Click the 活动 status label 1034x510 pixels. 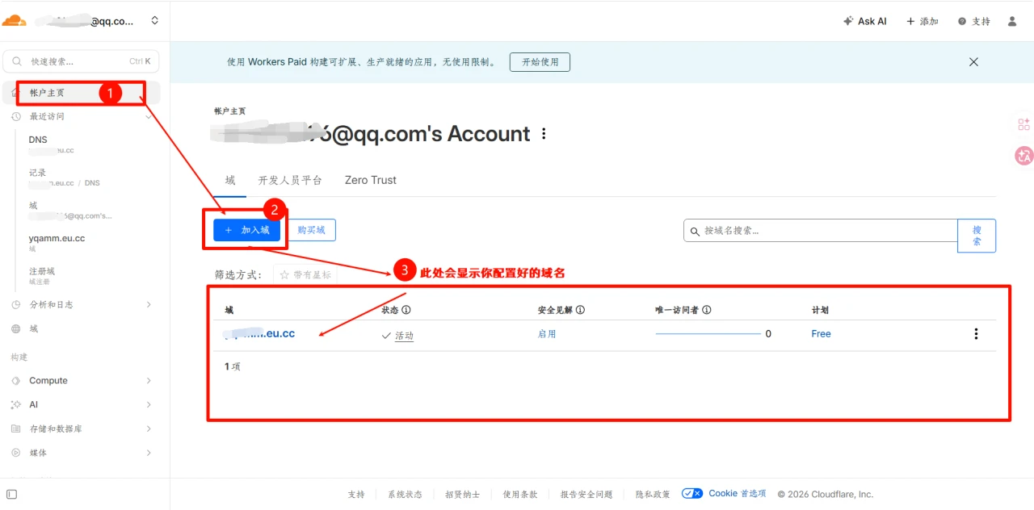pos(404,336)
